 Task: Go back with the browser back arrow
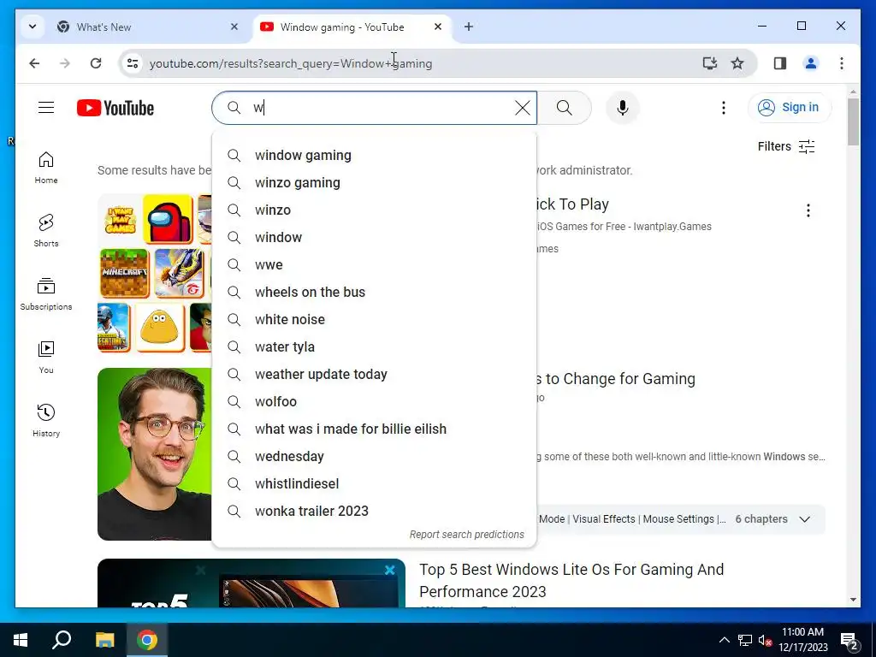[34, 63]
